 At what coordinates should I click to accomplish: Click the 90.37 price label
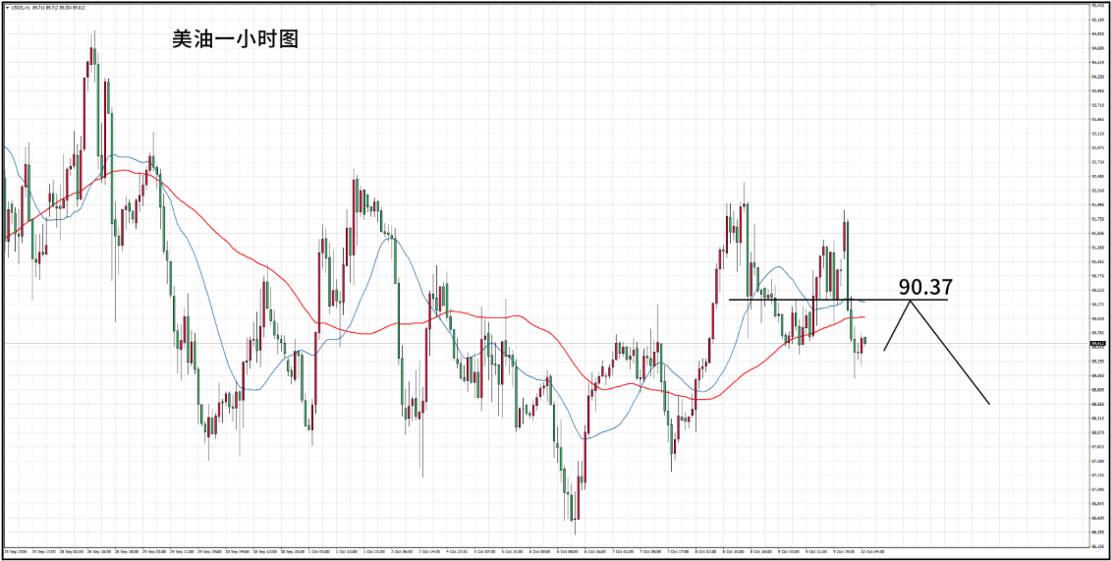coord(925,286)
